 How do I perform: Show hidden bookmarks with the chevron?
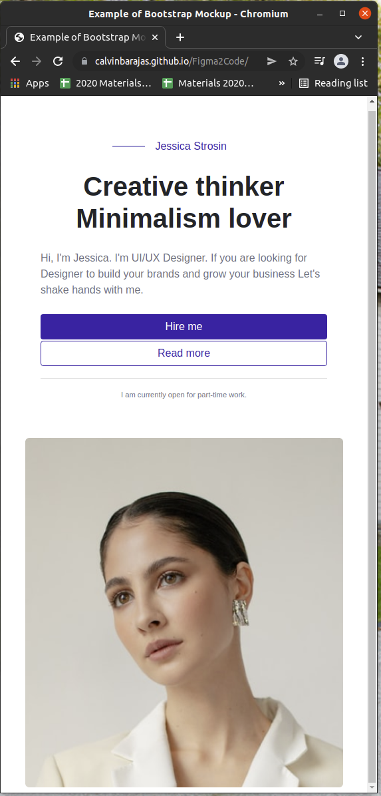[281, 83]
